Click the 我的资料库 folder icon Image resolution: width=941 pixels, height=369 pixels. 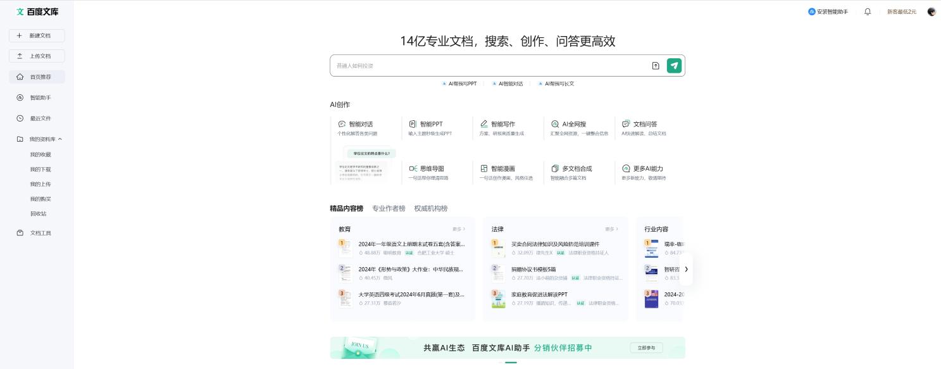[20, 139]
